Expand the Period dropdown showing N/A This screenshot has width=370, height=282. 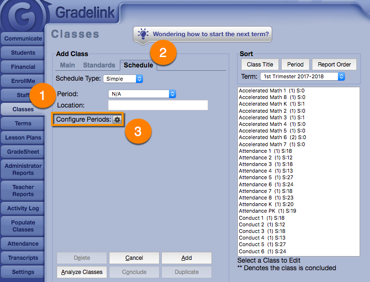point(142,94)
